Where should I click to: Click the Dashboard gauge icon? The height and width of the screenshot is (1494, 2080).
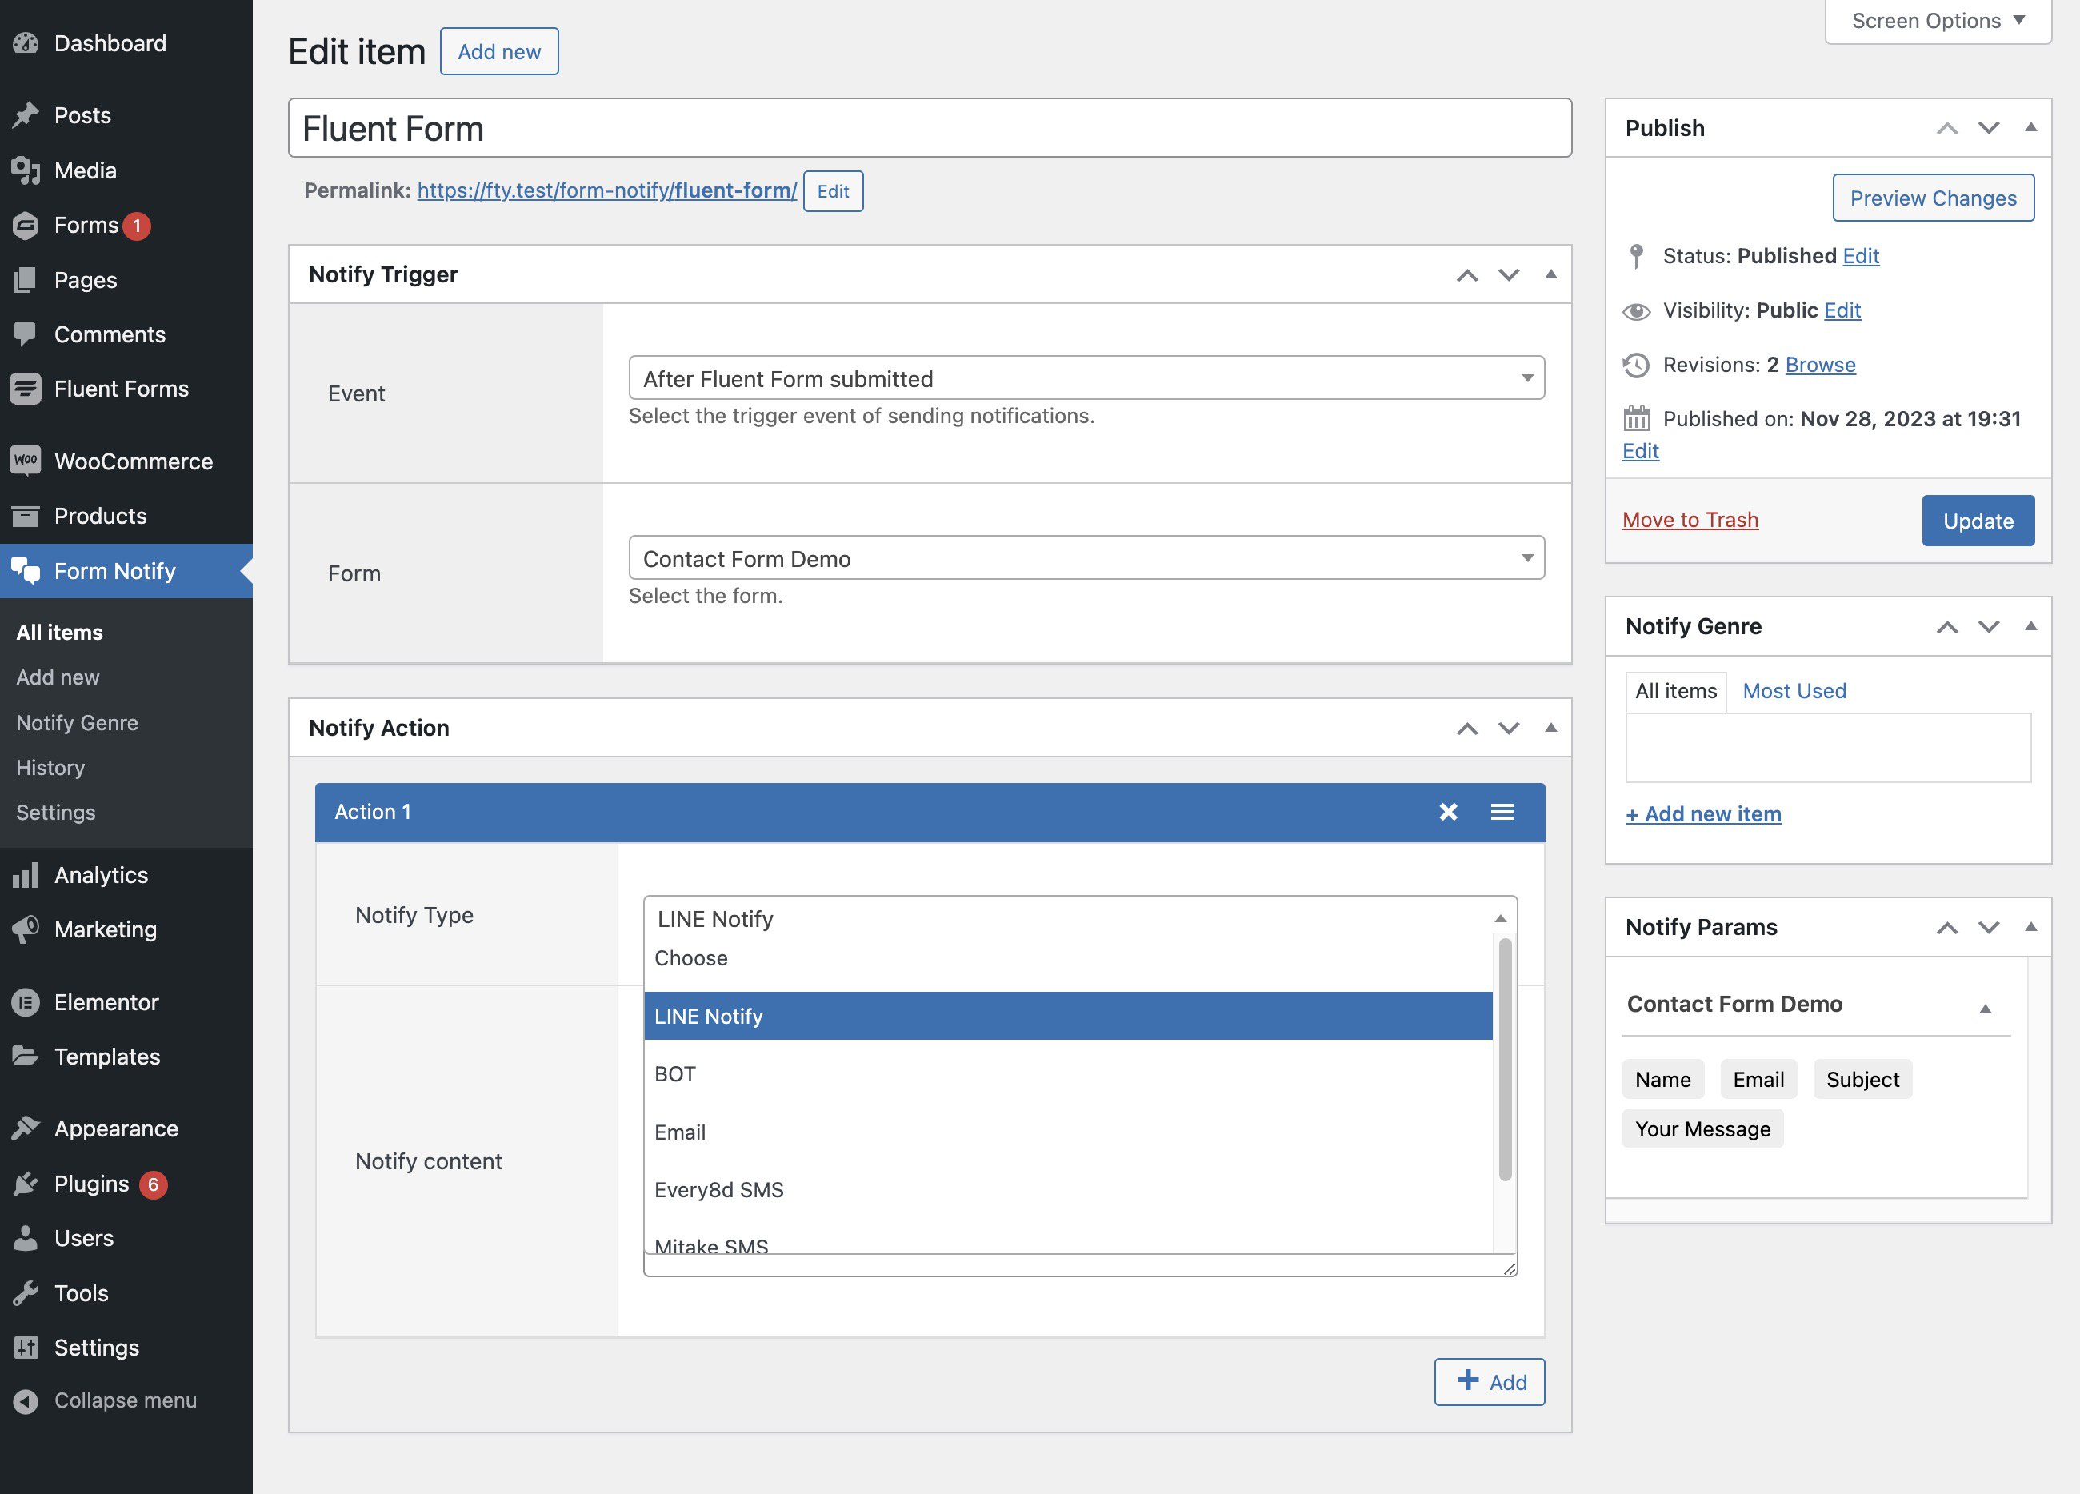[x=26, y=43]
